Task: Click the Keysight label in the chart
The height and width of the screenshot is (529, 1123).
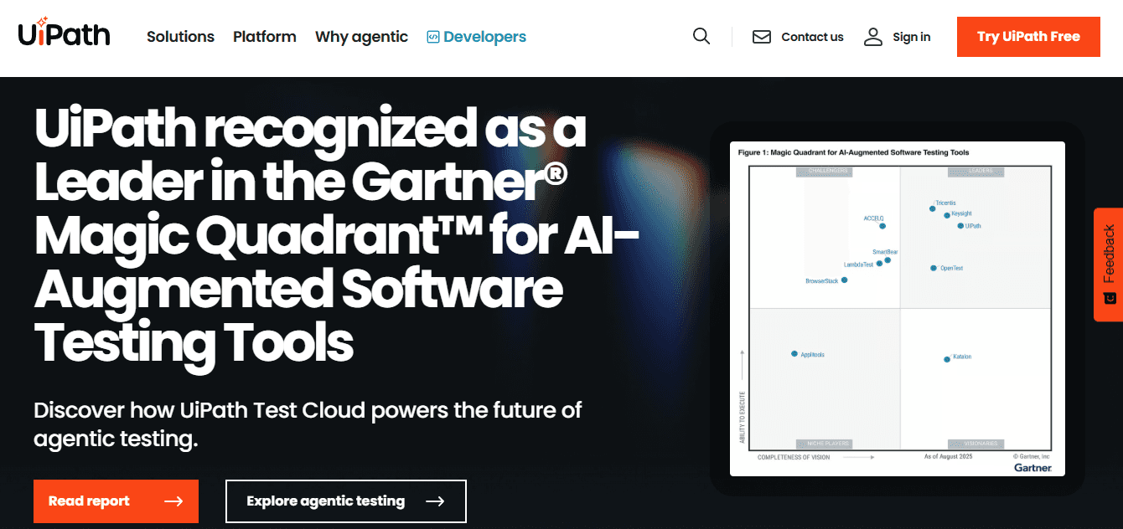Action: pos(961,213)
